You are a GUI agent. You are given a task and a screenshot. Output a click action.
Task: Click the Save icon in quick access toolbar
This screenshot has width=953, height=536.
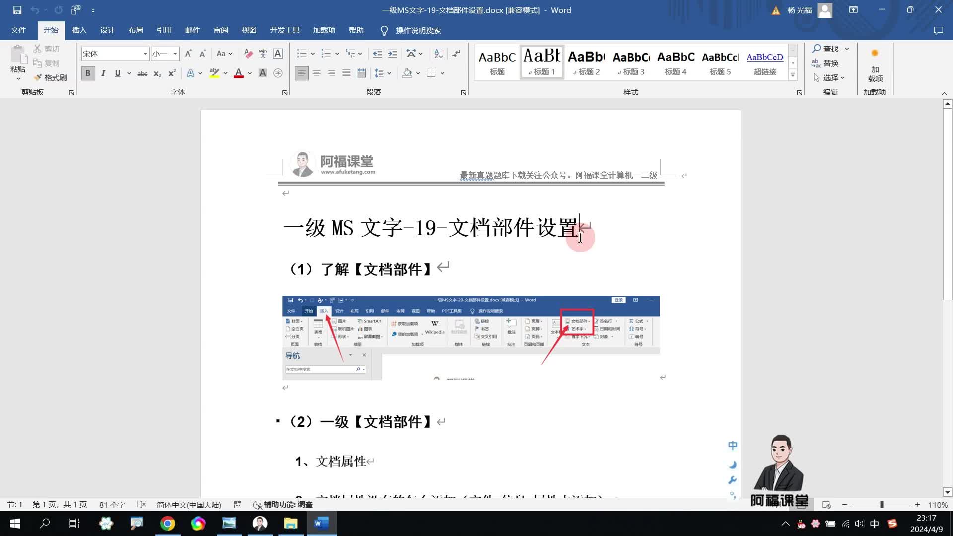pyautogui.click(x=17, y=10)
